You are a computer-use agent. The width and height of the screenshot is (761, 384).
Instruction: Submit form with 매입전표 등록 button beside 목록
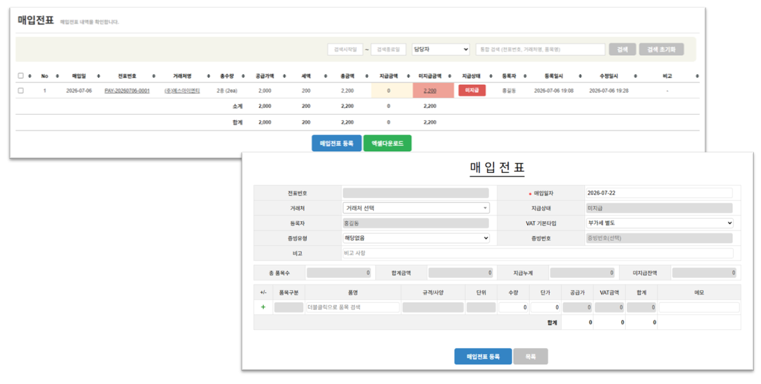(x=483, y=356)
